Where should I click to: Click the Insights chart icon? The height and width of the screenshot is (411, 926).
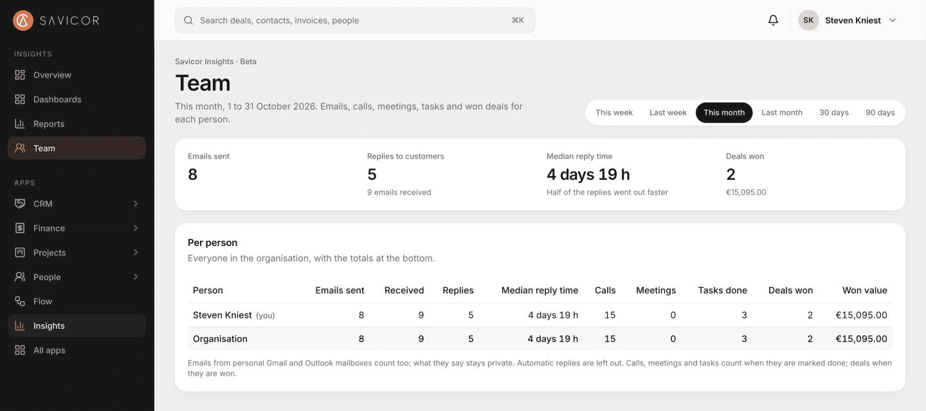click(20, 326)
